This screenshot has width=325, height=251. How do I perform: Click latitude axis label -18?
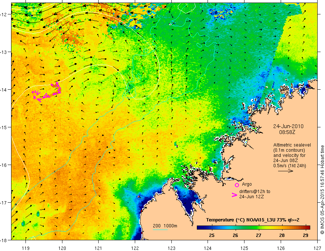[x=4, y=240]
